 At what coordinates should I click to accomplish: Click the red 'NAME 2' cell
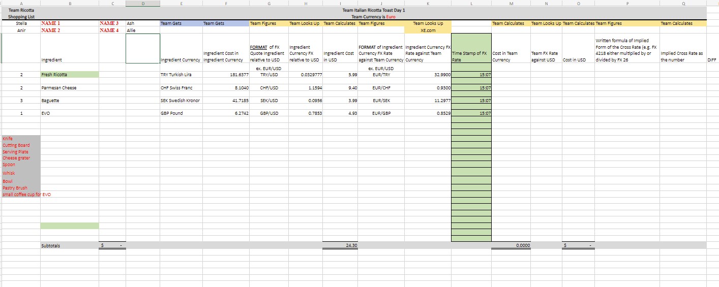(70, 30)
